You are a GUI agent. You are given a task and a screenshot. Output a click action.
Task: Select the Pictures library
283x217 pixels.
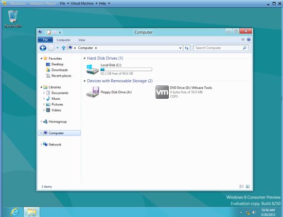click(57, 104)
